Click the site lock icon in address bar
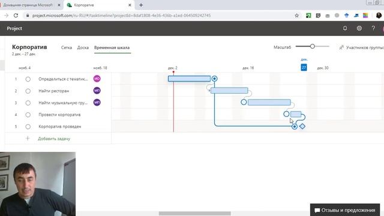384x216 pixels. pos(28,16)
